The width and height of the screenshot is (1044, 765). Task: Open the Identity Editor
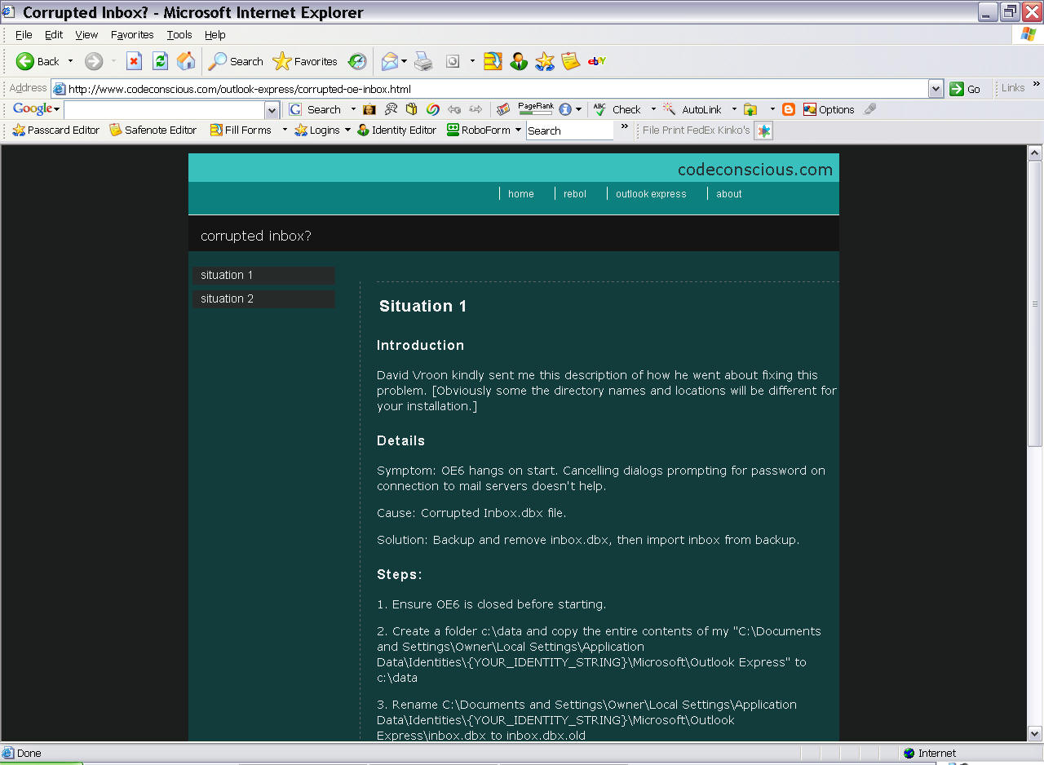tap(397, 130)
